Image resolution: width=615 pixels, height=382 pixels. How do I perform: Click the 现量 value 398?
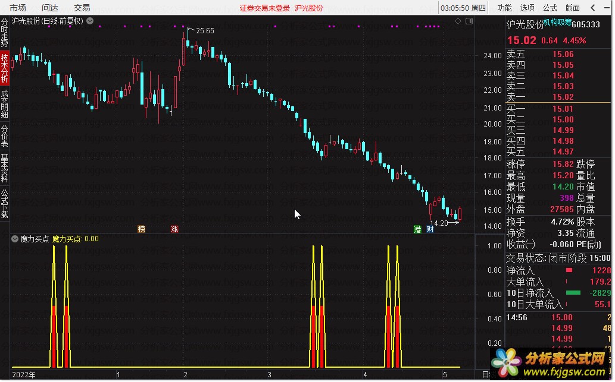[x=567, y=198]
